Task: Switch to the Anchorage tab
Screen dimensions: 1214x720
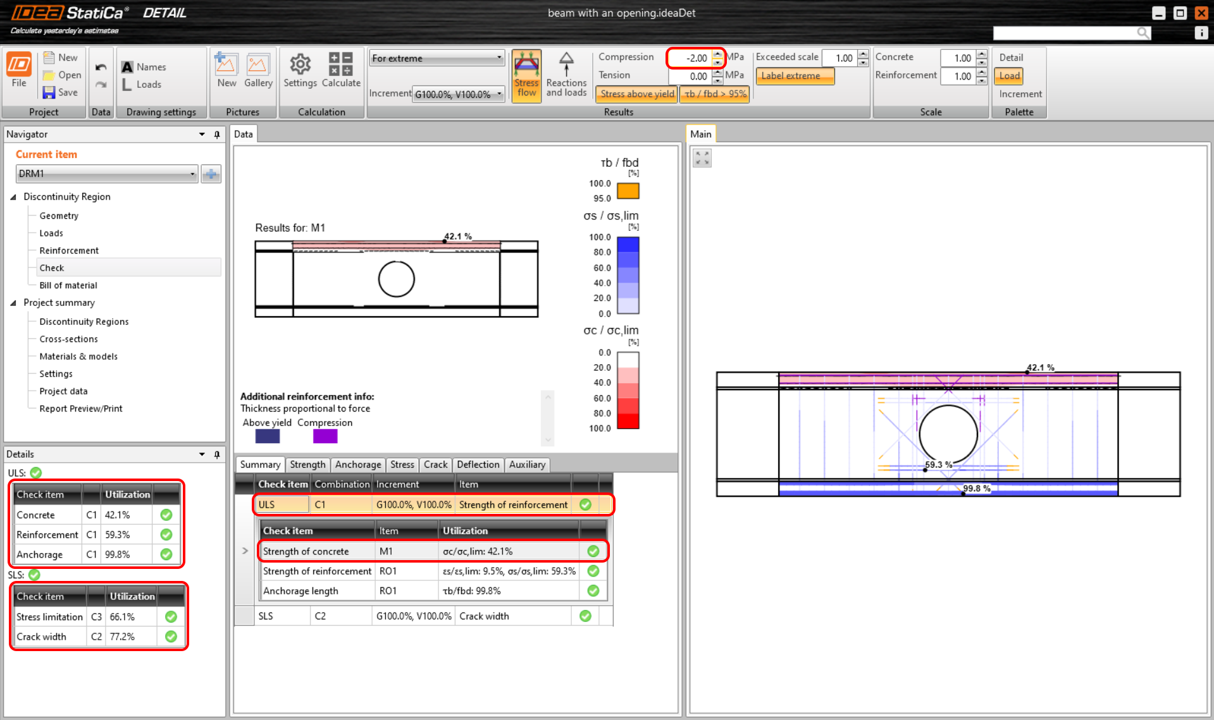Action: (357, 465)
